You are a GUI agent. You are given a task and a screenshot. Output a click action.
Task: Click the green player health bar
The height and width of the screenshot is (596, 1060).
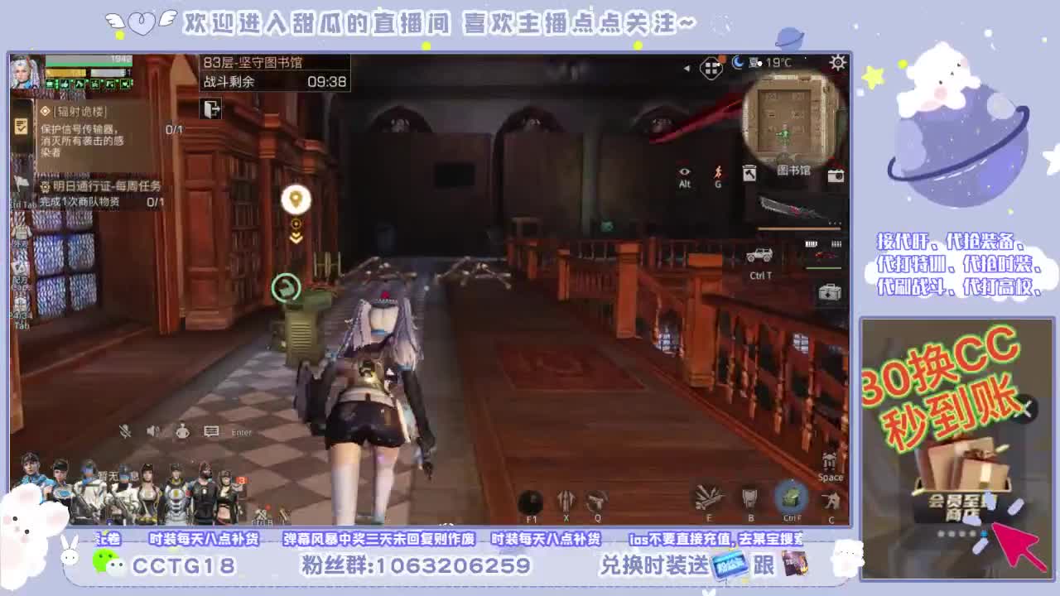point(89,61)
